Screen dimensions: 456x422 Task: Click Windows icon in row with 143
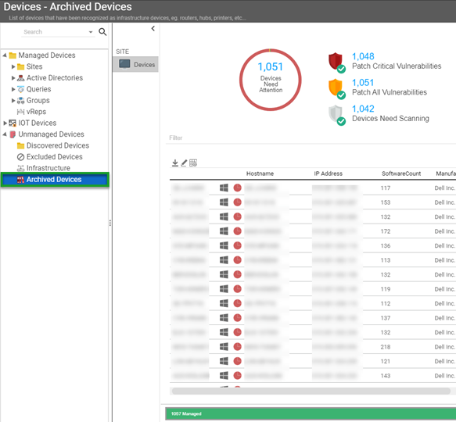pos(224,375)
